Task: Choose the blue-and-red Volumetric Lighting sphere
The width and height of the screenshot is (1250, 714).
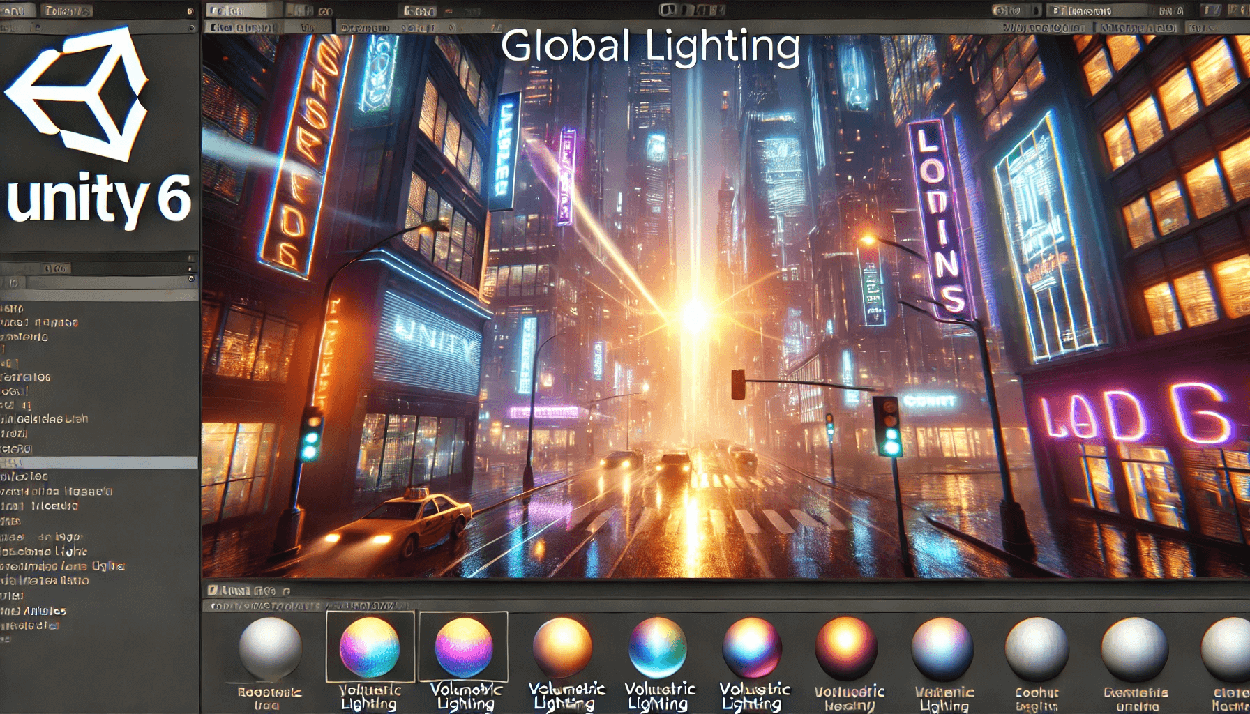Action: coord(751,648)
